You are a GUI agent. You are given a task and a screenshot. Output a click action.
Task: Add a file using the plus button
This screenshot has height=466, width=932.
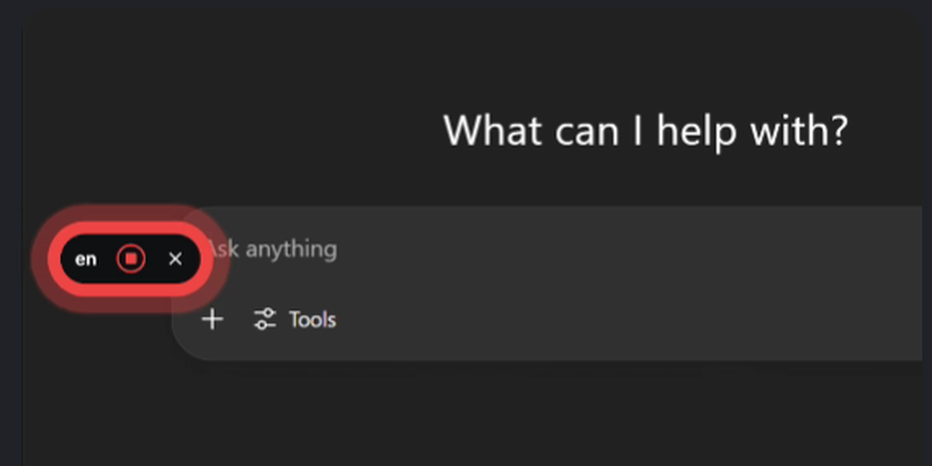coord(213,320)
